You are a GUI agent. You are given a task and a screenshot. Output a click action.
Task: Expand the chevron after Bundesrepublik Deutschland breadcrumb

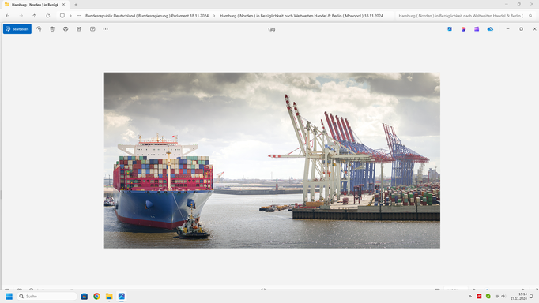pos(214,16)
